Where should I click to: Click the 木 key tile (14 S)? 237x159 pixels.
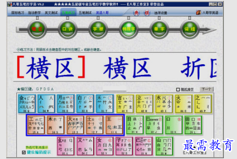click(x=55, y=125)
